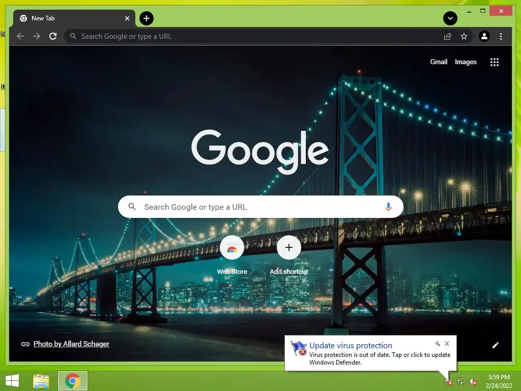This screenshot has width=521, height=391.
Task: Open the Chrome three-dot menu
Action: pyautogui.click(x=501, y=36)
